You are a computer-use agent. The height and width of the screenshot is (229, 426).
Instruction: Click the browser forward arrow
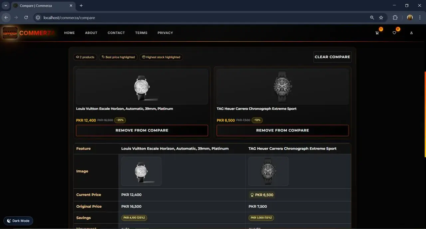click(16, 18)
